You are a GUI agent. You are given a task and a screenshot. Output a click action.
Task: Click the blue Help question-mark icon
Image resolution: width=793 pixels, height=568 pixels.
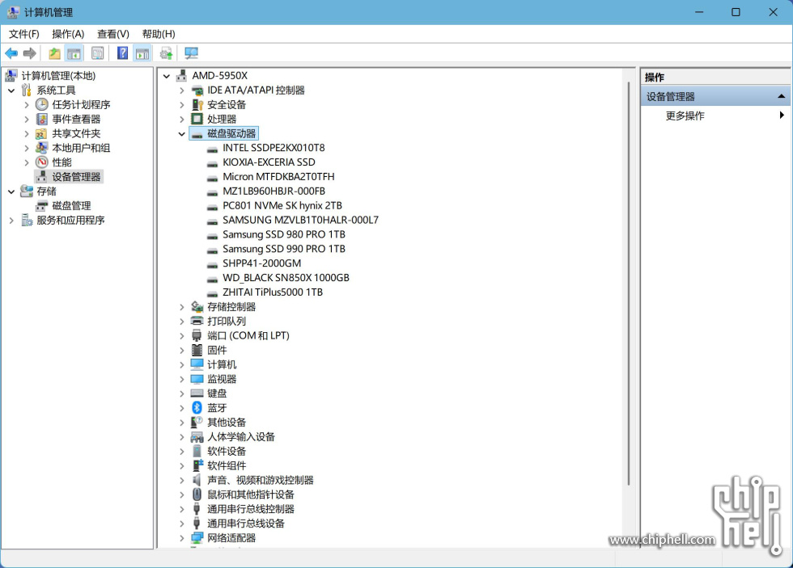(x=122, y=53)
